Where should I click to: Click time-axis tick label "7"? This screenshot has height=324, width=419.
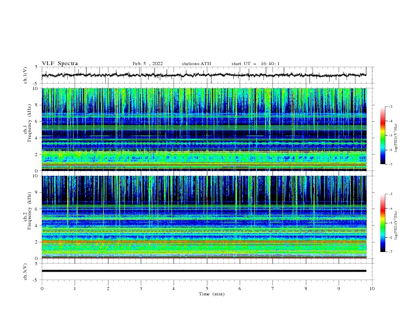click(x=272, y=289)
